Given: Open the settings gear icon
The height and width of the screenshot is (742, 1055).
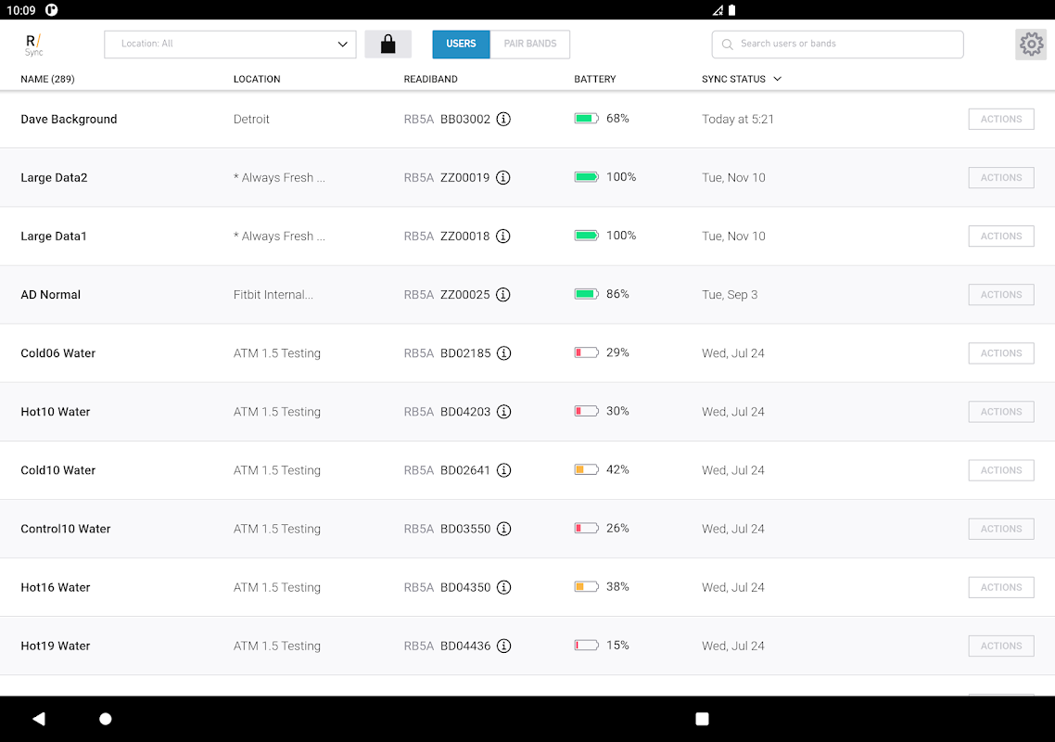Looking at the screenshot, I should tap(1031, 45).
